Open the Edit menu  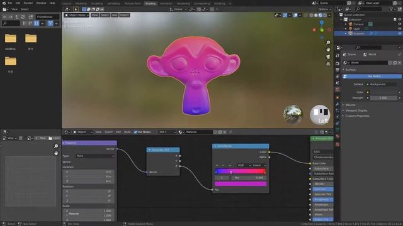click(x=18, y=3)
